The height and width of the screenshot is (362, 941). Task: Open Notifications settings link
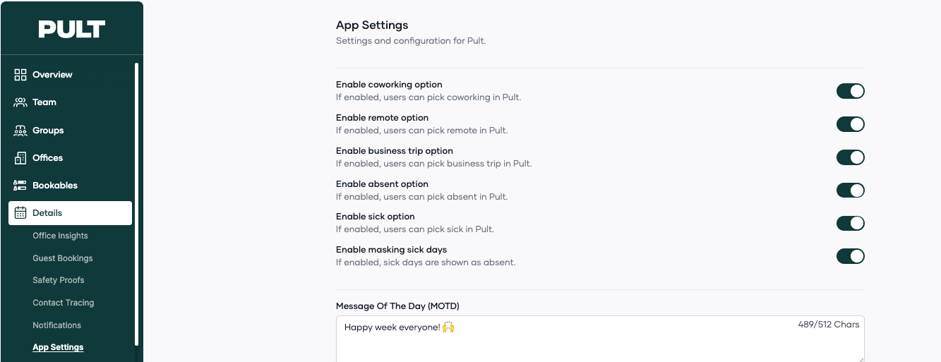coord(57,325)
